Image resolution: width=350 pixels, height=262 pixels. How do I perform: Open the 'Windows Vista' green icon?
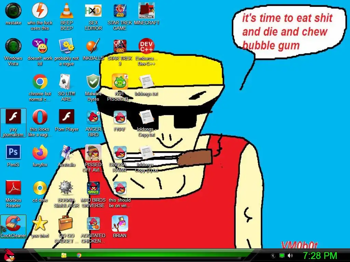click(x=13, y=46)
